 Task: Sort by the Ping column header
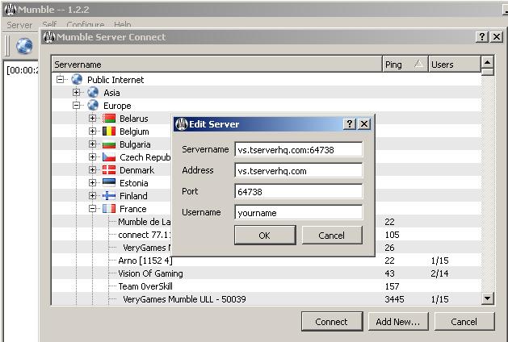point(405,65)
